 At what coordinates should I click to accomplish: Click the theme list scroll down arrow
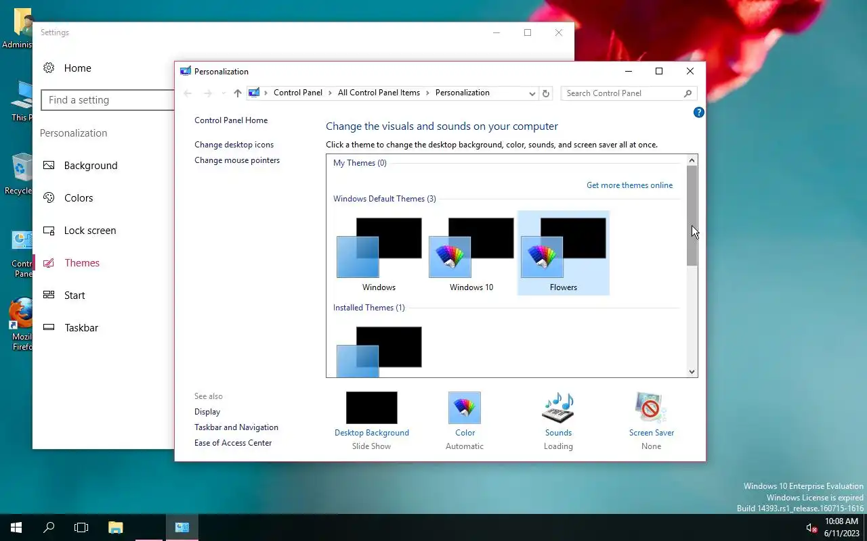coord(692,371)
